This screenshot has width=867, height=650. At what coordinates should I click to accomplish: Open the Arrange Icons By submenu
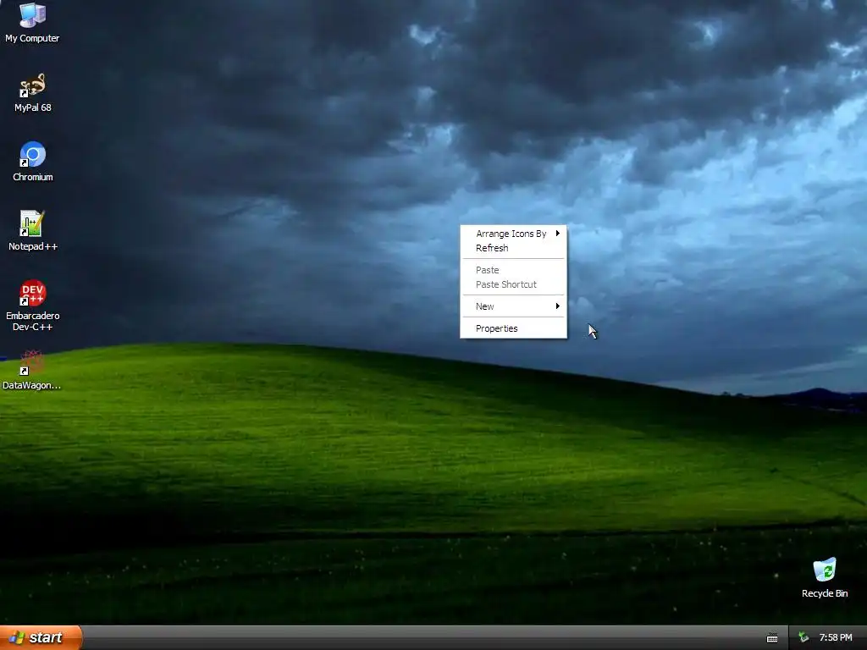click(x=514, y=234)
